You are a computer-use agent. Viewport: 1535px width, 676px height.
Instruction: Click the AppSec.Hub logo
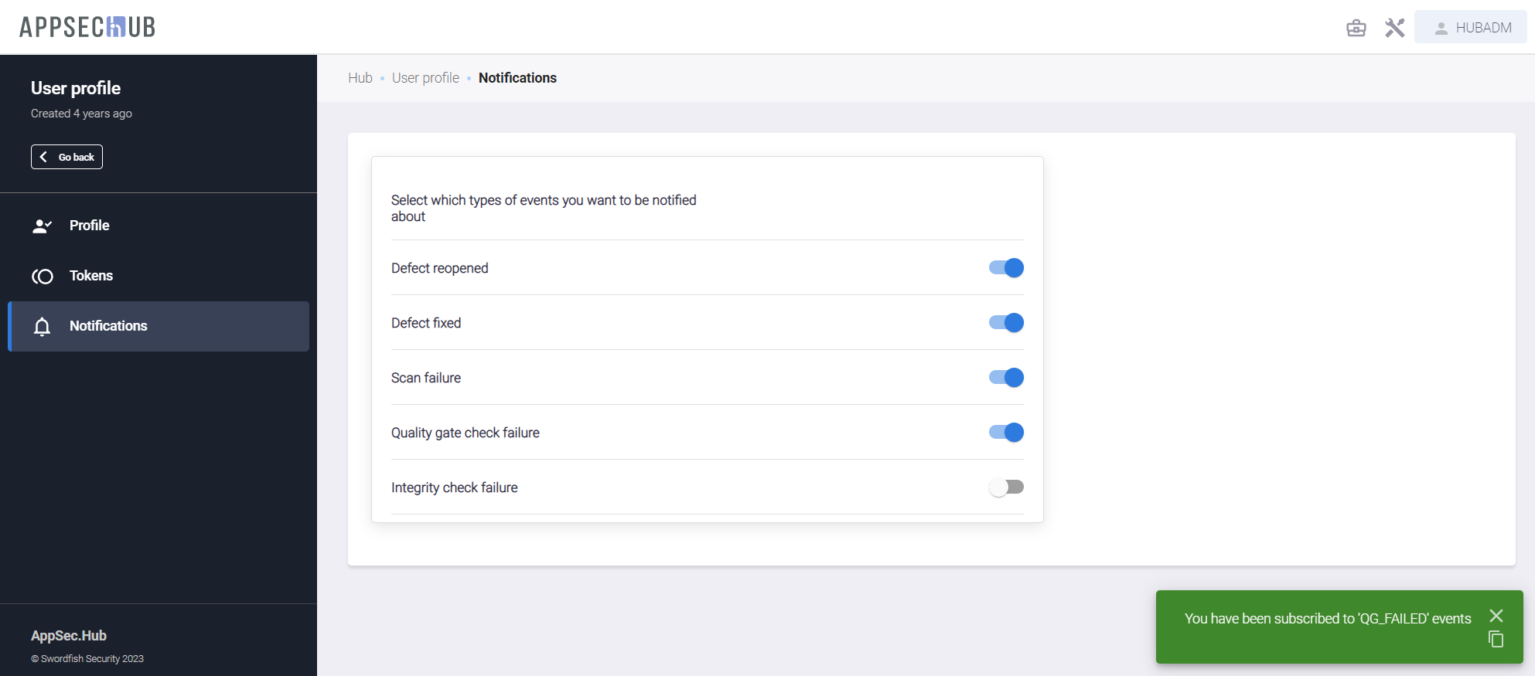click(x=87, y=27)
